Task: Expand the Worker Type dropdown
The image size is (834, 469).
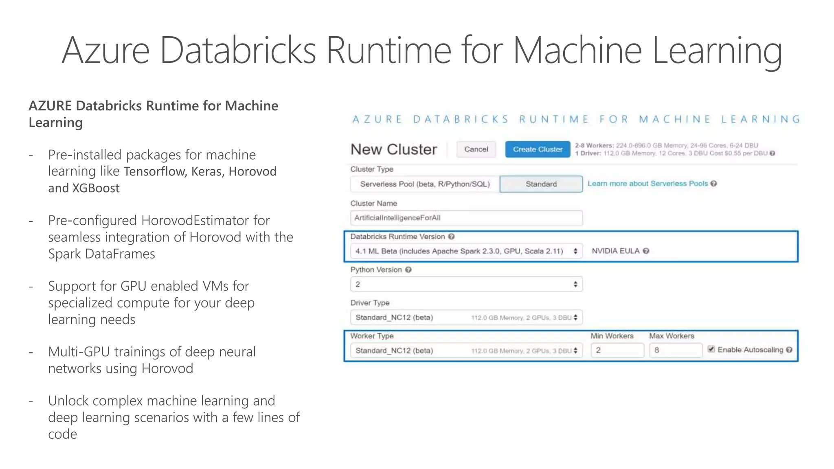Action: pyautogui.click(x=466, y=351)
